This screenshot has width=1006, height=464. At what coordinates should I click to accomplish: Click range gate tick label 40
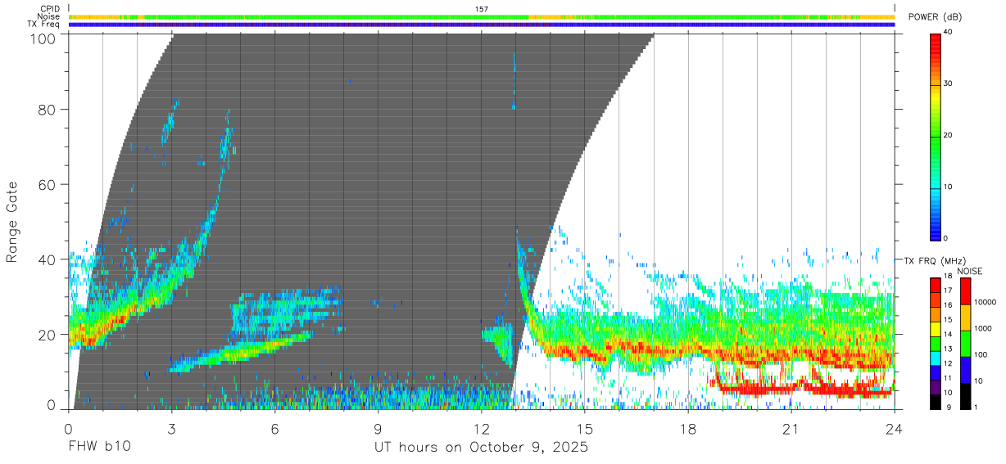click(48, 259)
